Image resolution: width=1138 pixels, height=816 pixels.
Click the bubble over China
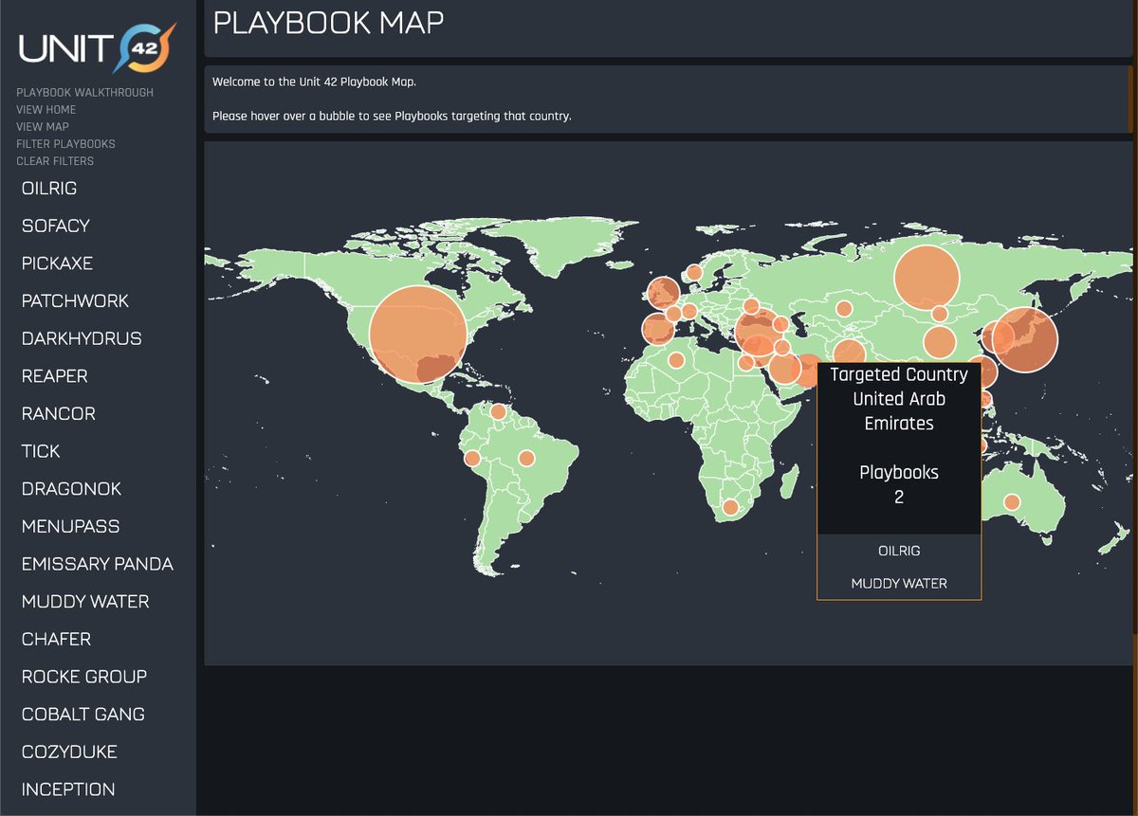(939, 342)
